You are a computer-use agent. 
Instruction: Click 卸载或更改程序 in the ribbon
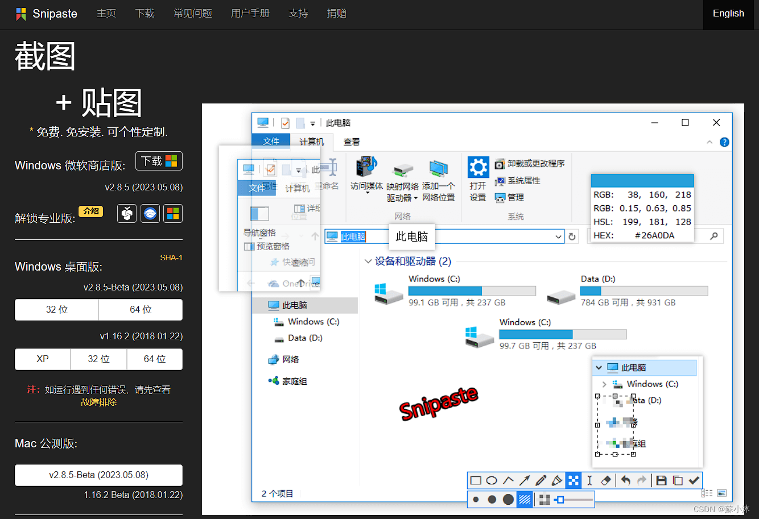point(530,164)
